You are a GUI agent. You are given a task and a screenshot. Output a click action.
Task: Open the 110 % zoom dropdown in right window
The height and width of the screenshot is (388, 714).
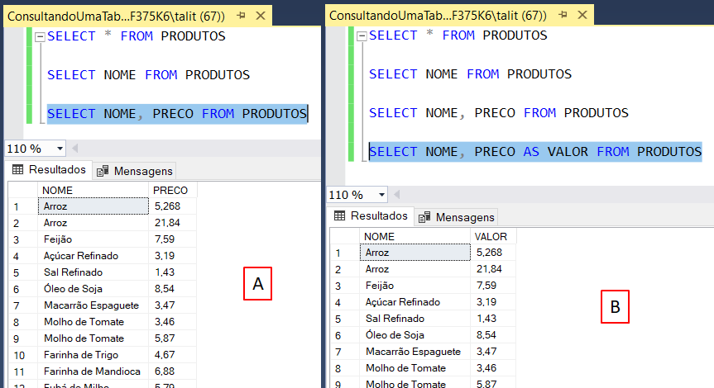(381, 195)
